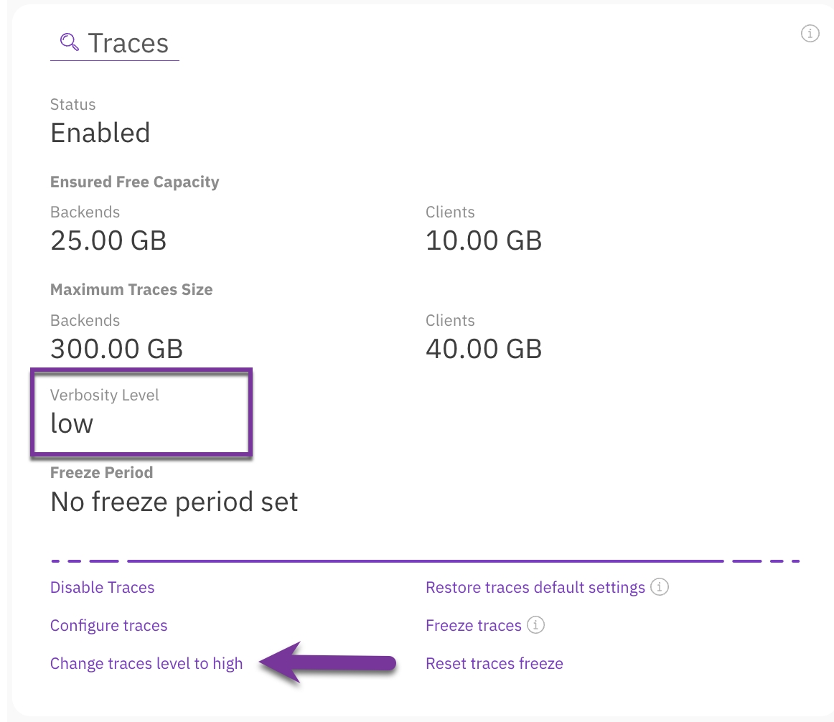Click the 25.00 GB Backends free capacity value
This screenshot has width=834, height=722.
coord(108,240)
